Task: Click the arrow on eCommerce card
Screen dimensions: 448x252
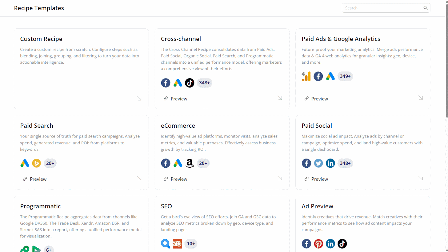Action: tap(280, 178)
